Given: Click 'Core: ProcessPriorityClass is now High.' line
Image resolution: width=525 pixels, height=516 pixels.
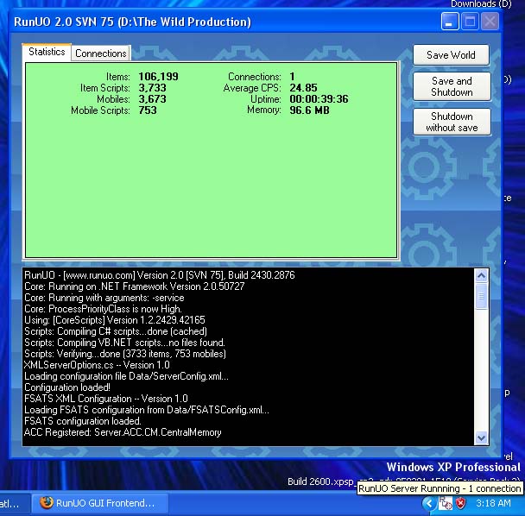Looking at the screenshot, I should [x=103, y=309].
